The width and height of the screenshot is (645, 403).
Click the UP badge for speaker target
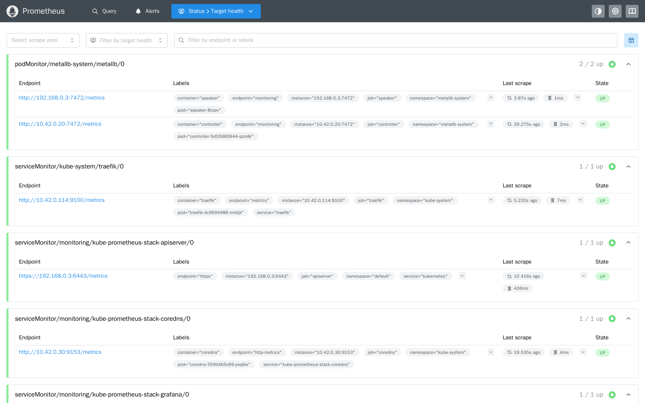[x=603, y=98]
